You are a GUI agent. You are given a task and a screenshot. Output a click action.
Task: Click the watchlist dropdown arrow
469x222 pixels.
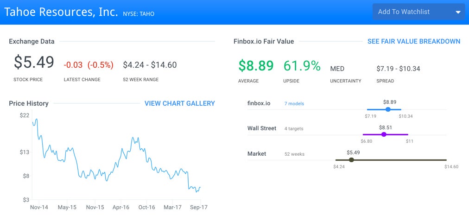point(458,13)
